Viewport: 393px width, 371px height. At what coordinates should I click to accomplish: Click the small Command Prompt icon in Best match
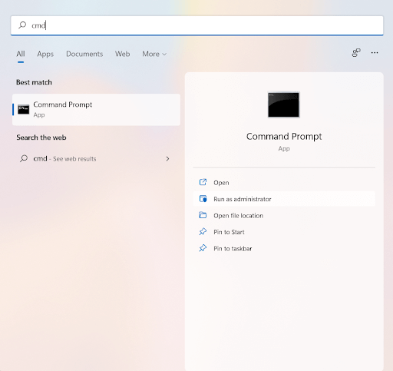(x=24, y=109)
